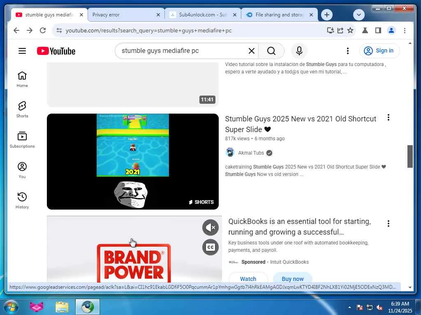Share this page icon in address bar
Image resolution: width=421 pixels, height=315 pixels.
point(340,30)
